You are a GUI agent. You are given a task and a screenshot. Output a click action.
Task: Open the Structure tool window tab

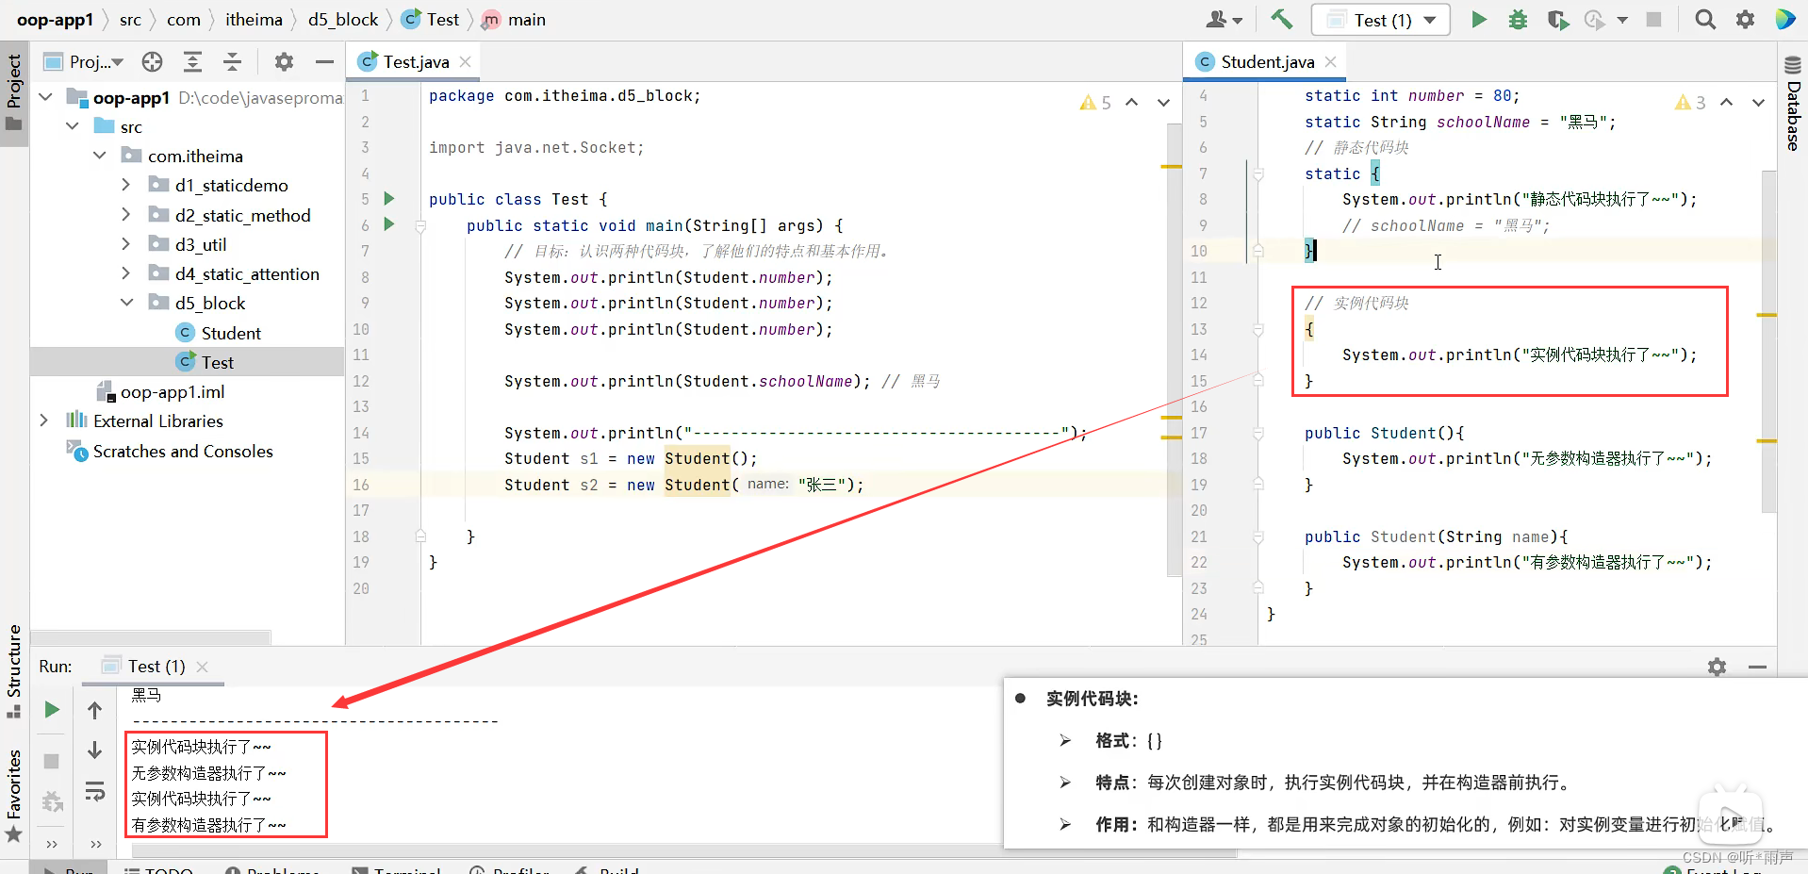[x=14, y=670]
